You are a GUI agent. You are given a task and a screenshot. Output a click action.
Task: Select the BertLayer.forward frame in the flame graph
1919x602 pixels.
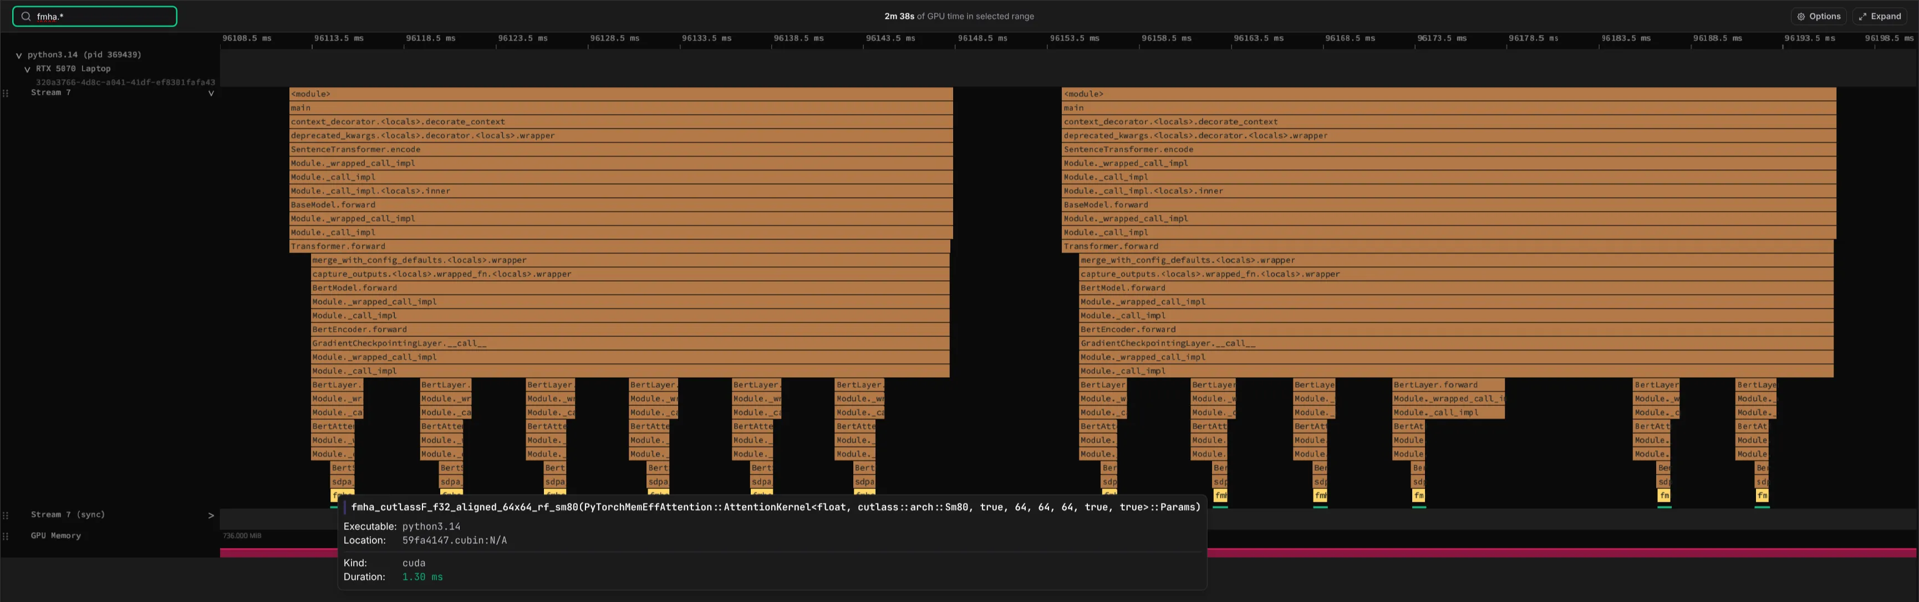tap(1448, 385)
